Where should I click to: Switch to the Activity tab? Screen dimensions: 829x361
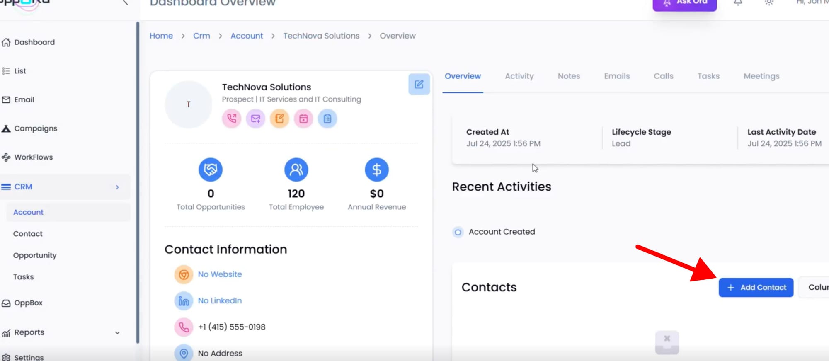tap(519, 76)
